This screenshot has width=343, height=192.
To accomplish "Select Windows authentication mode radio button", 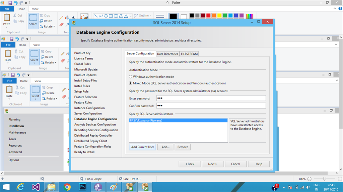I will [x=130, y=77].
